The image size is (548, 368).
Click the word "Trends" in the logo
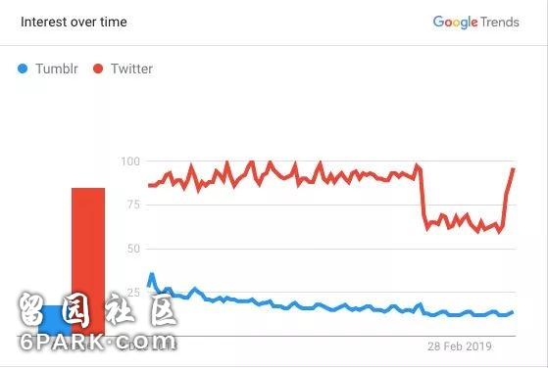point(500,22)
